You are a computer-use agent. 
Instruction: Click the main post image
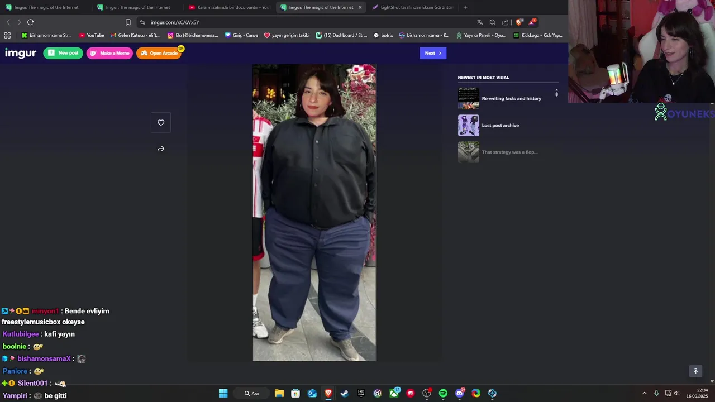[x=314, y=213]
